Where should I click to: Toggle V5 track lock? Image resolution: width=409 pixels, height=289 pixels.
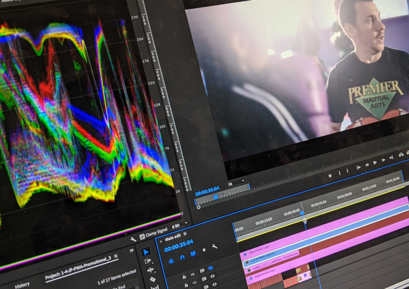(x=186, y=285)
